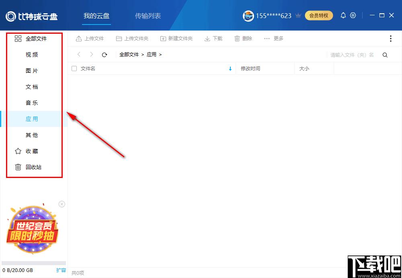Click the 下载 download button
This screenshot has width=402, height=278.
pos(213,39)
